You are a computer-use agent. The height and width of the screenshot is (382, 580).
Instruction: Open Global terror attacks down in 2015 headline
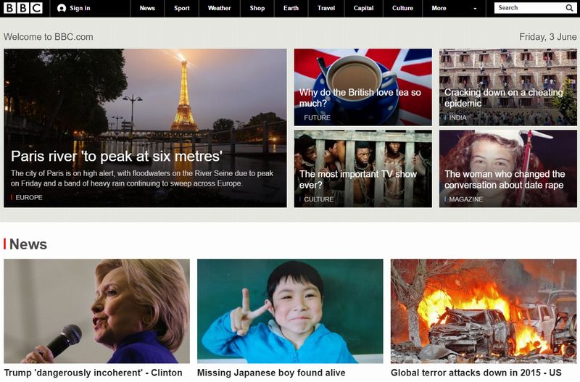[476, 373]
